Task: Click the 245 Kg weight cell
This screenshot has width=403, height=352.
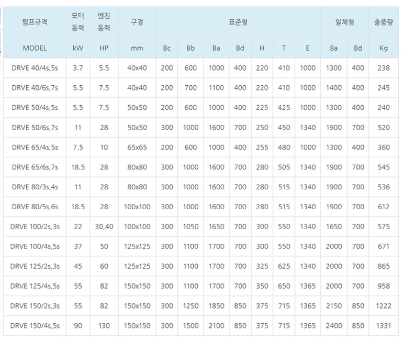Action: [x=384, y=88]
